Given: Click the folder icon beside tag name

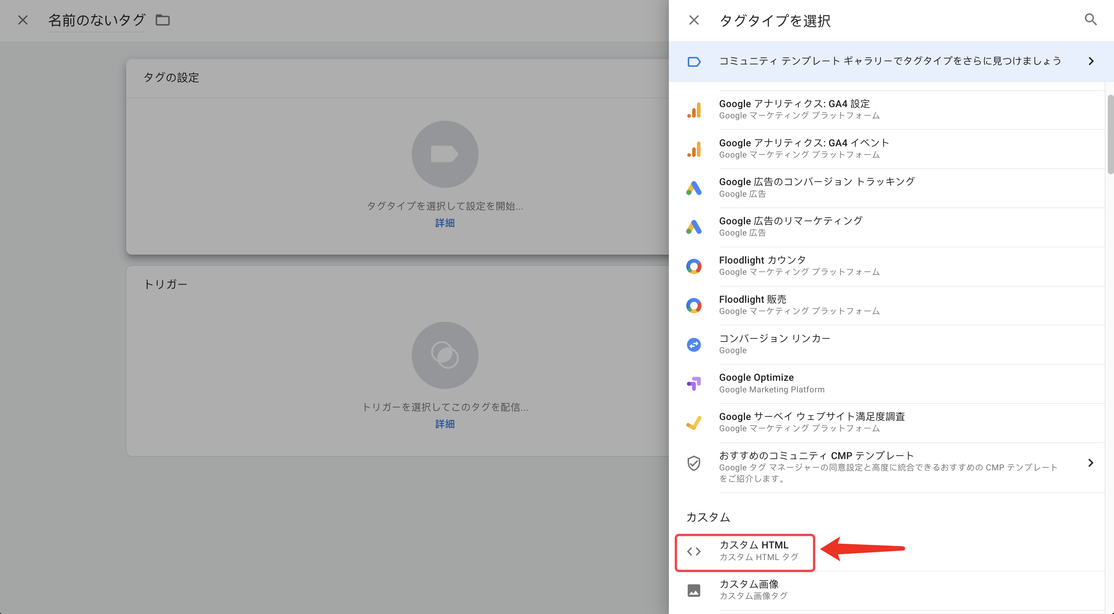Looking at the screenshot, I should (x=163, y=20).
